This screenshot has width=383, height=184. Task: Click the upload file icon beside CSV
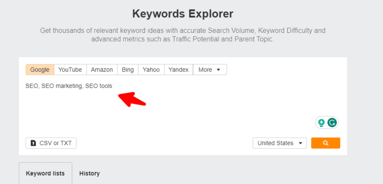pos(33,143)
